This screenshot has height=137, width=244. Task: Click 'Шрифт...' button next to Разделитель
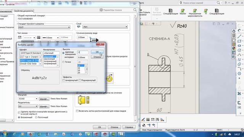(44, 107)
